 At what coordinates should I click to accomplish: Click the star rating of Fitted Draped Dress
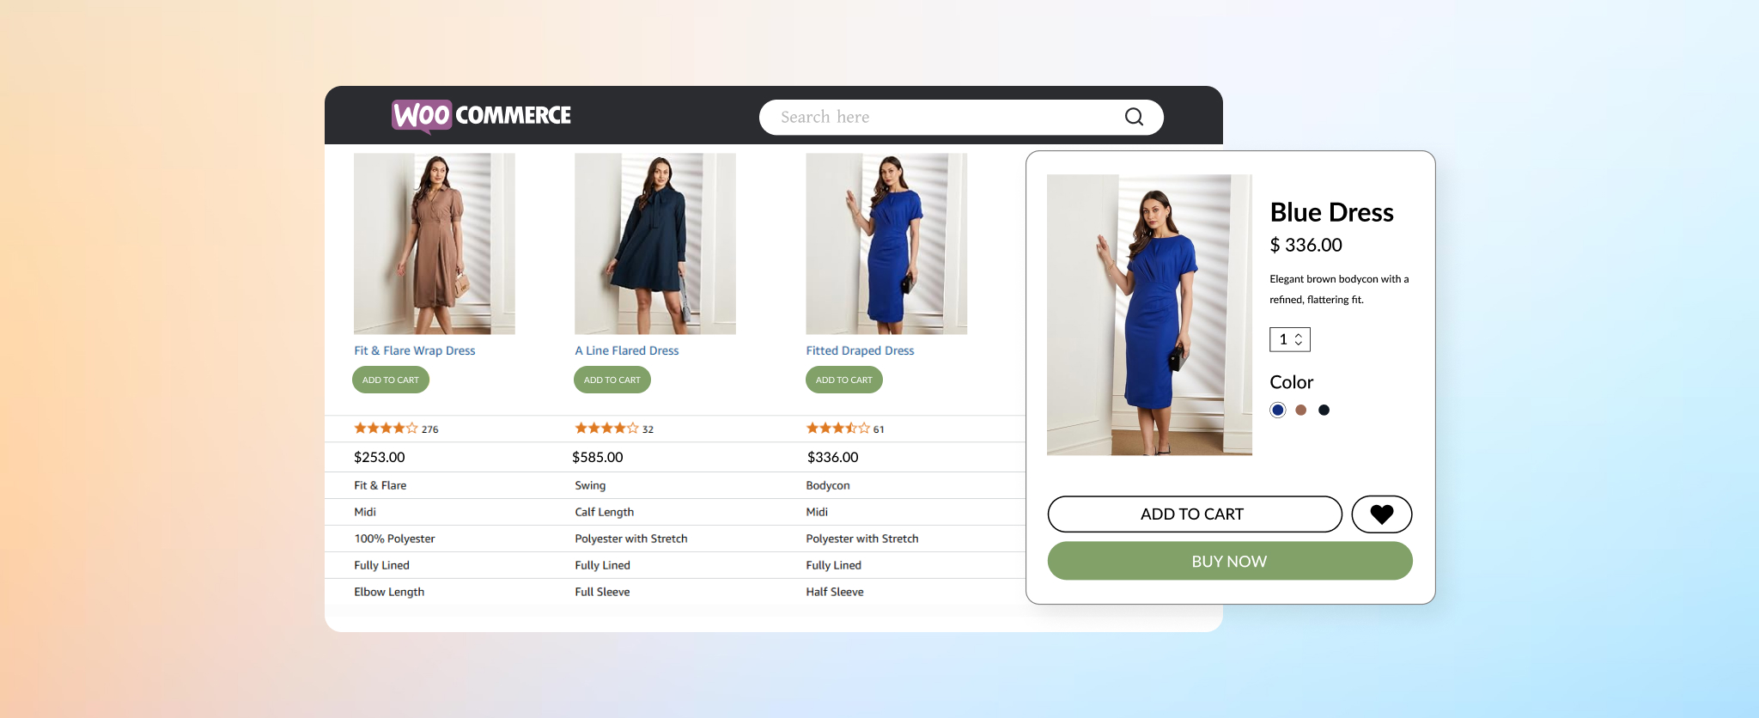[x=837, y=428]
